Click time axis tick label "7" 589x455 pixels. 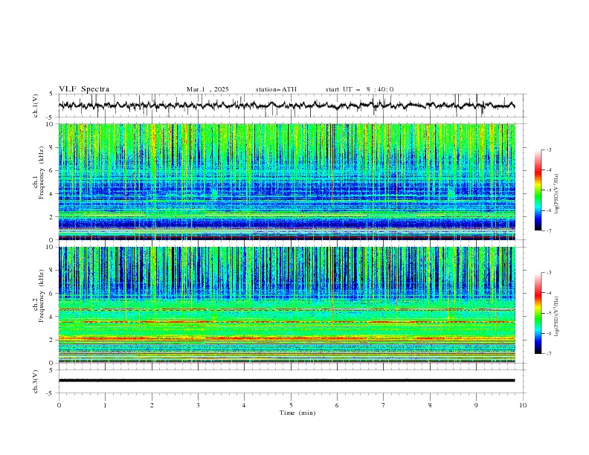pos(384,405)
